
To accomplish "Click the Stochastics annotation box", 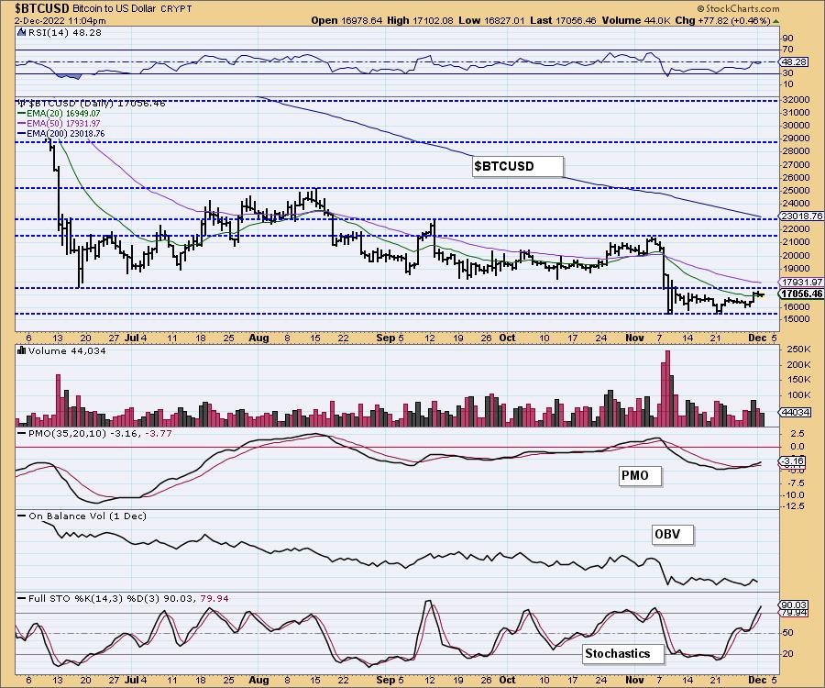I will click(623, 654).
